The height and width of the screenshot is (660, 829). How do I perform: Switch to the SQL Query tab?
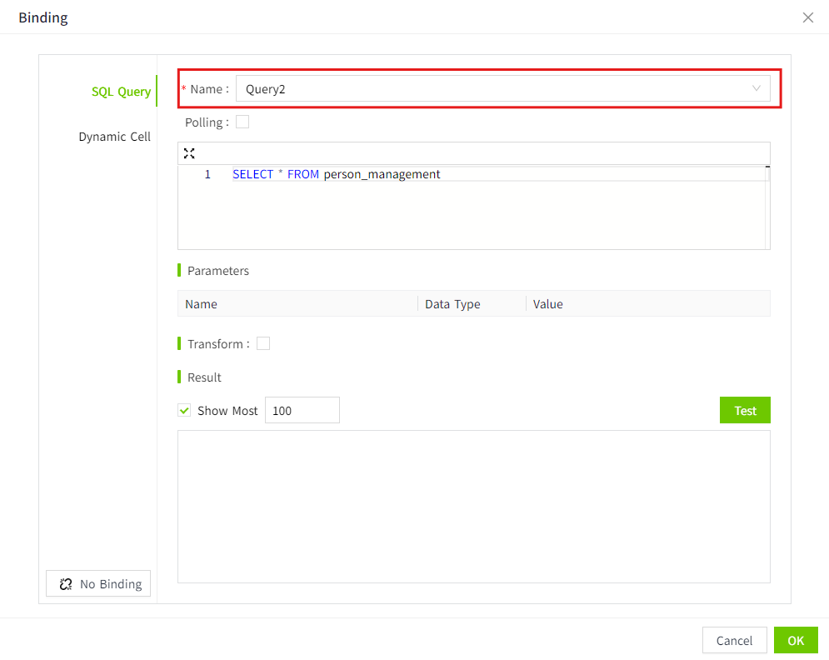[121, 92]
